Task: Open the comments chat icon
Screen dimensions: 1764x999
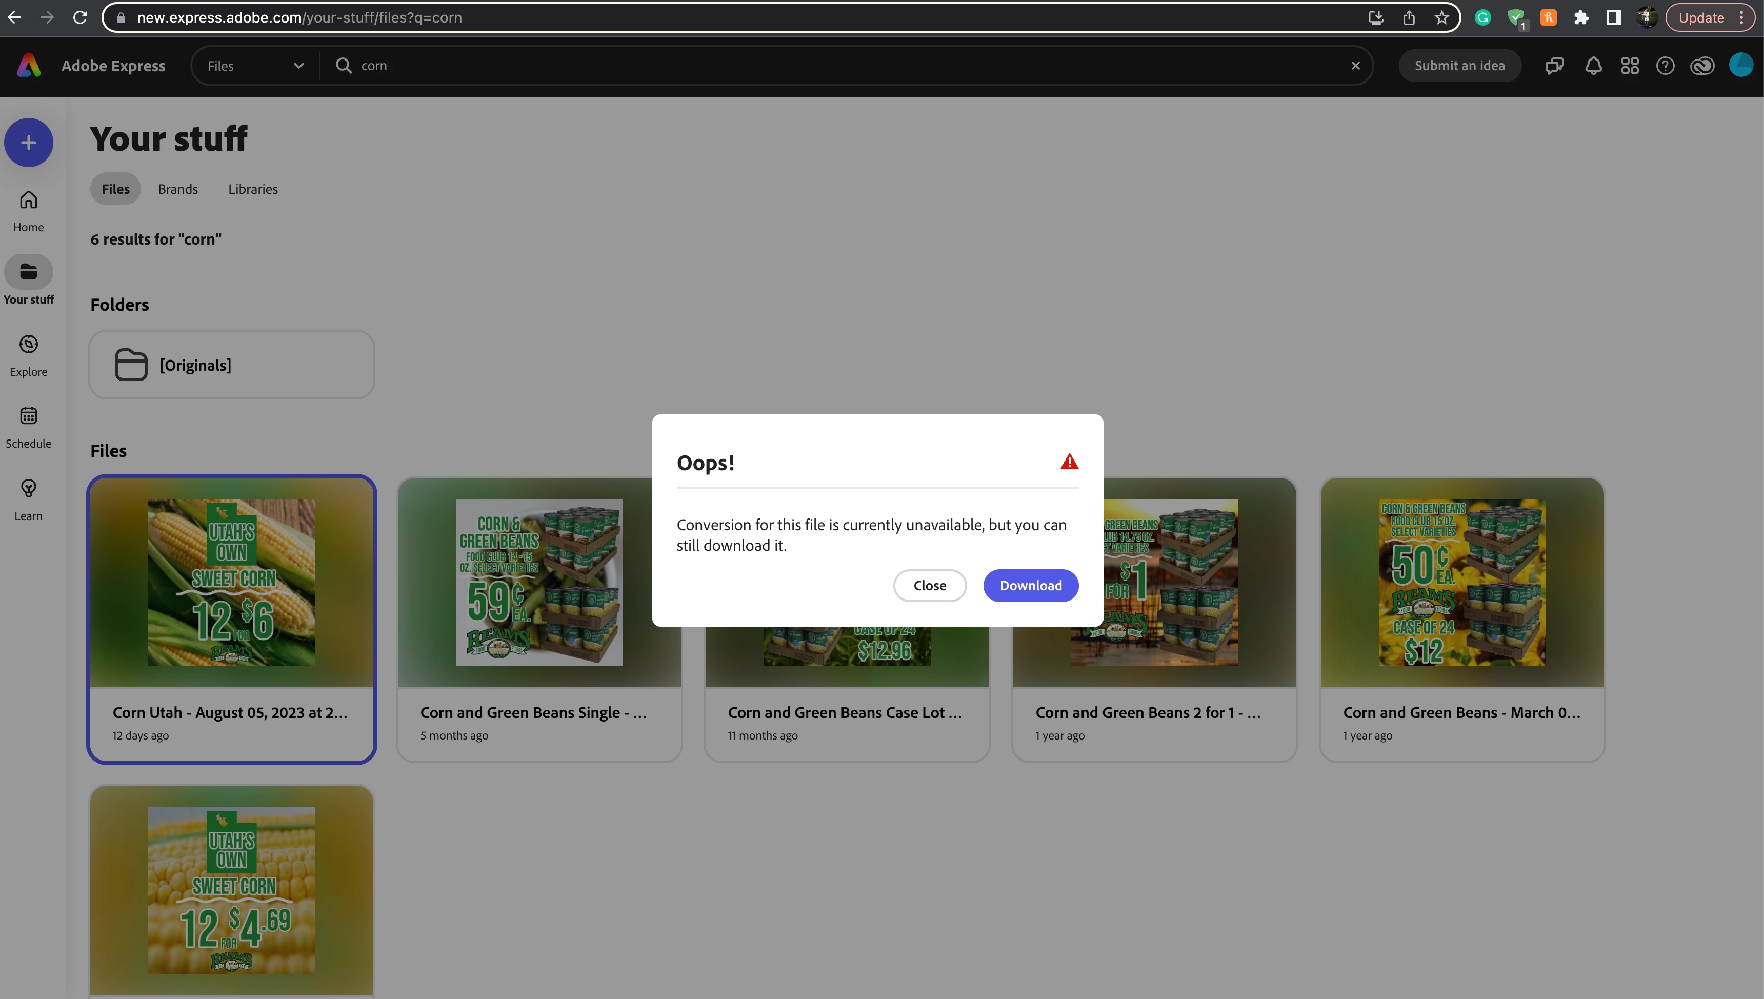Action: tap(1554, 66)
